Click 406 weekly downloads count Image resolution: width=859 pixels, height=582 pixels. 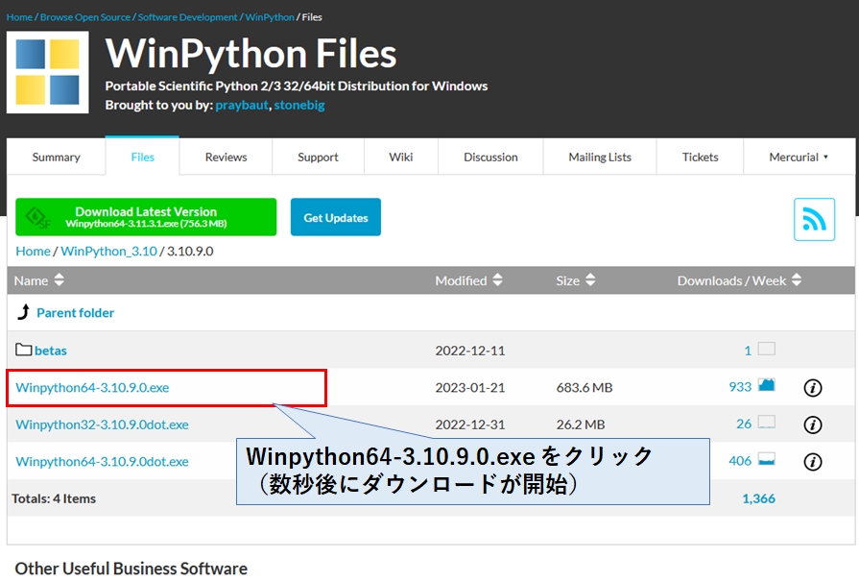click(740, 461)
